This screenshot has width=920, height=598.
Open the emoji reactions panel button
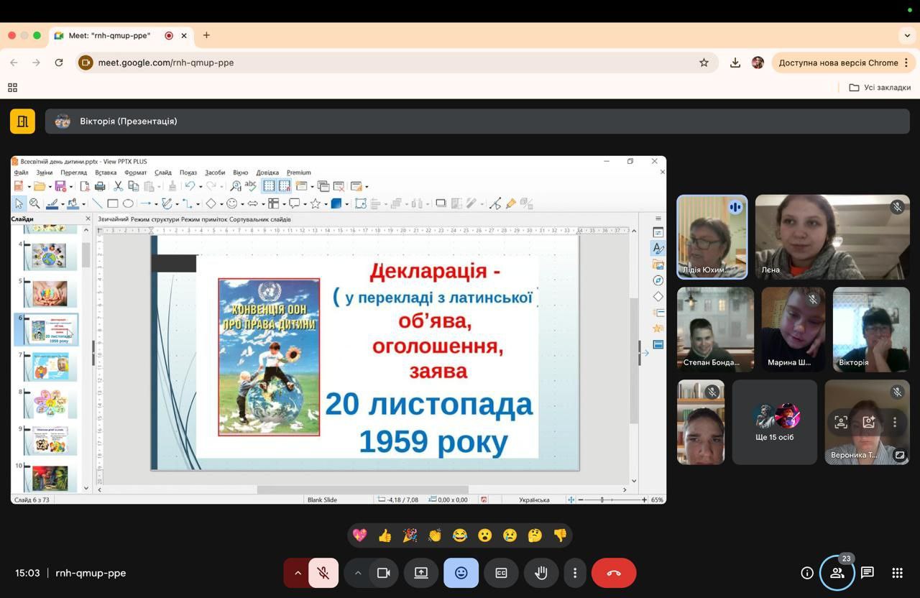pos(461,573)
